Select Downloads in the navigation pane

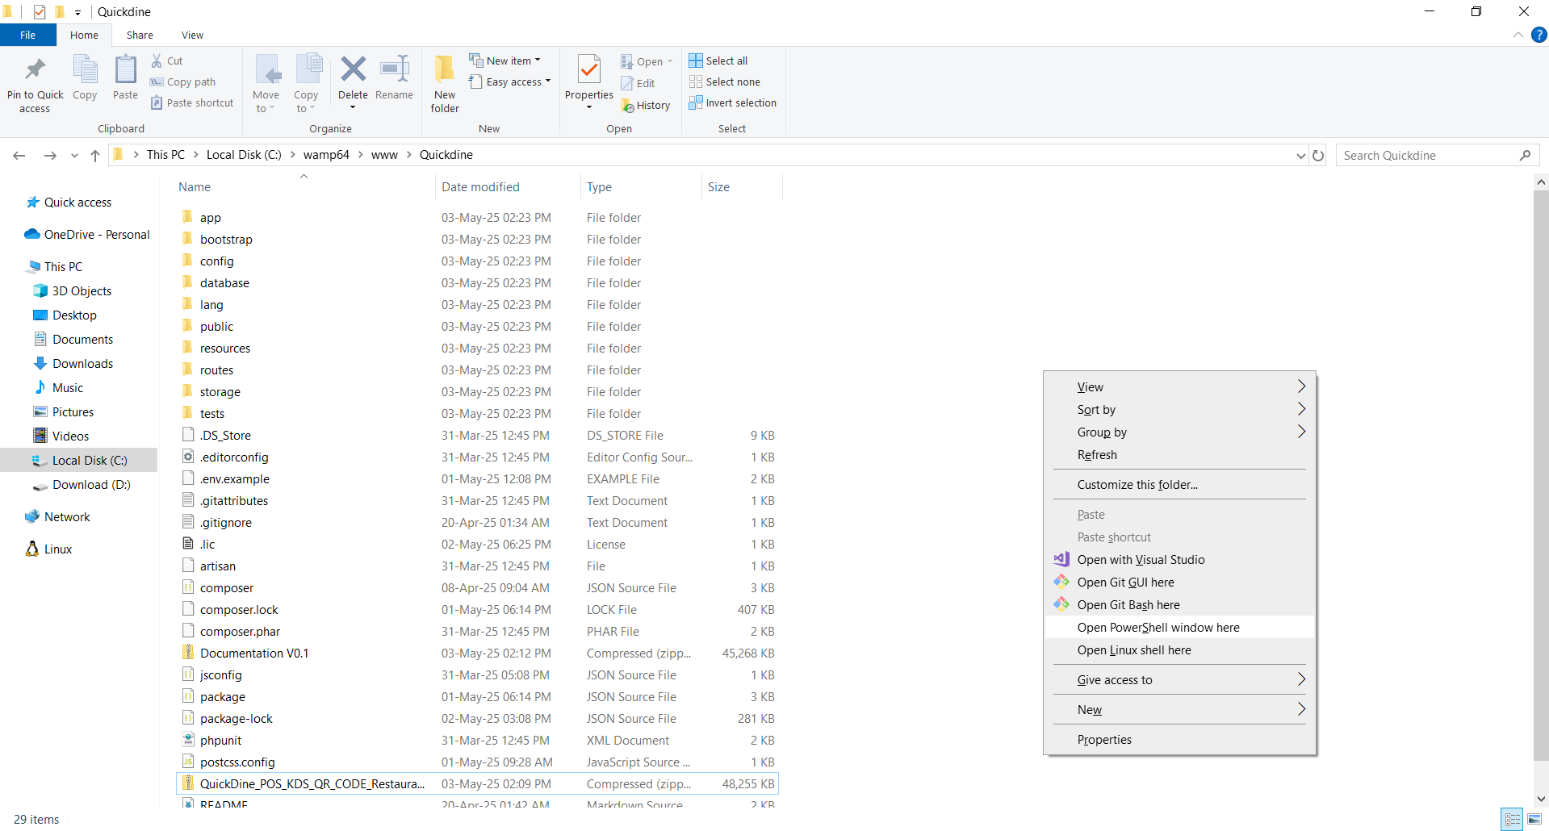[82, 363]
